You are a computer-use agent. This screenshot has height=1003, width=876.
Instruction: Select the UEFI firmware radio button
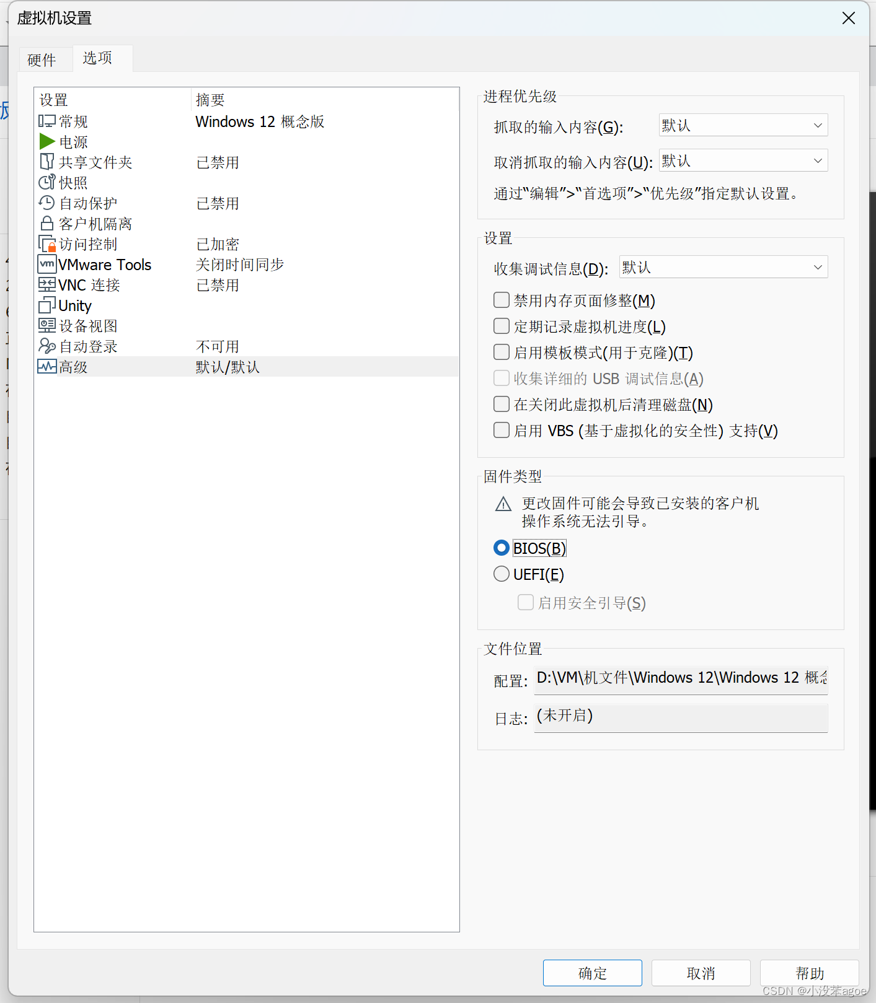pyautogui.click(x=502, y=574)
